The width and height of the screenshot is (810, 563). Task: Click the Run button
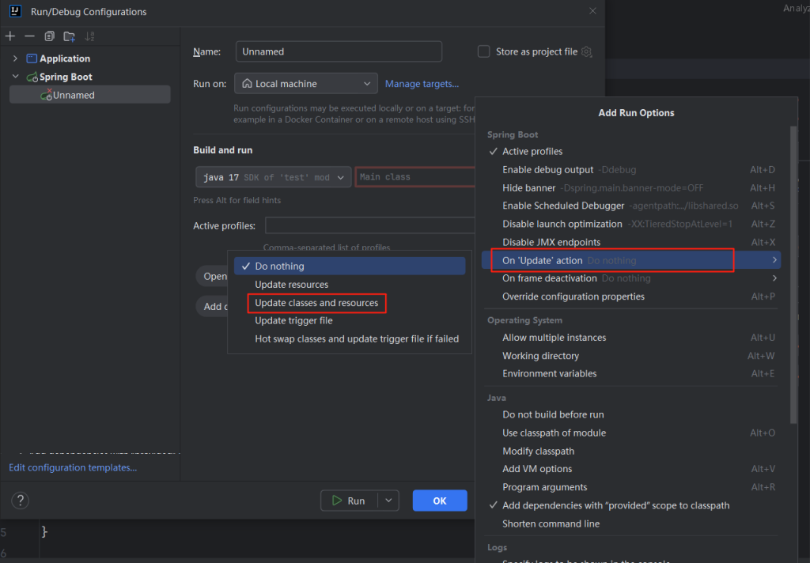[349, 500]
